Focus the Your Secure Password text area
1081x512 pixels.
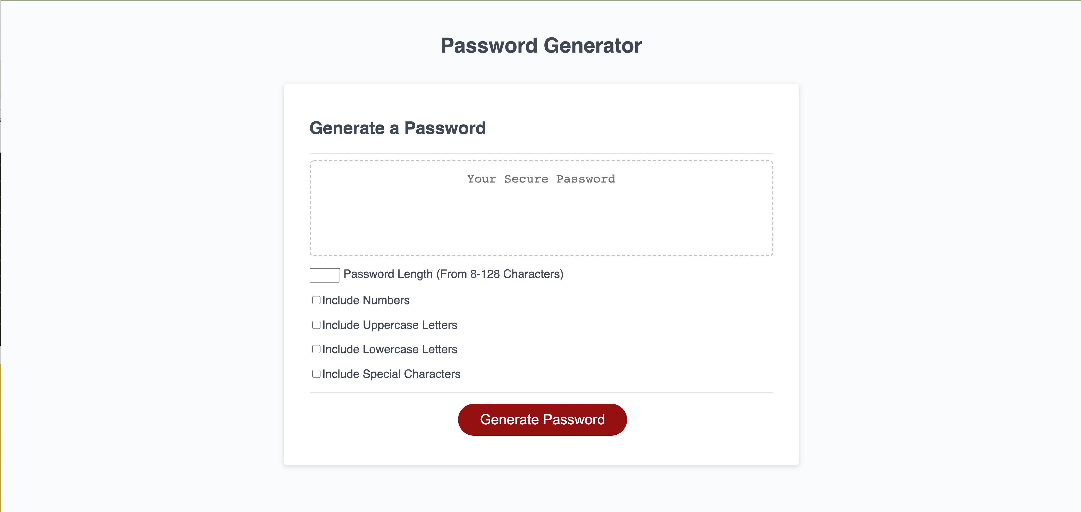541,208
